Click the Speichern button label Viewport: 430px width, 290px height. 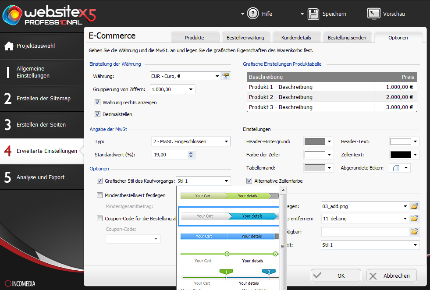point(334,14)
